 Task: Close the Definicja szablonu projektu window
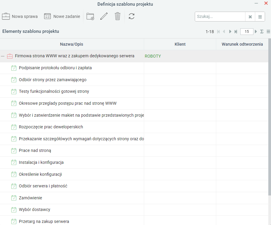[266, 3]
